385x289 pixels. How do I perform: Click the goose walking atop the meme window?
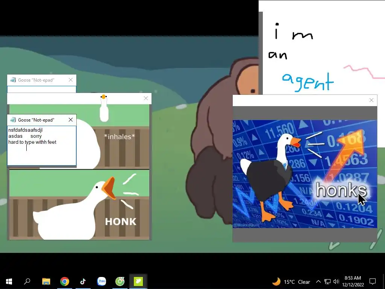tap(104, 108)
